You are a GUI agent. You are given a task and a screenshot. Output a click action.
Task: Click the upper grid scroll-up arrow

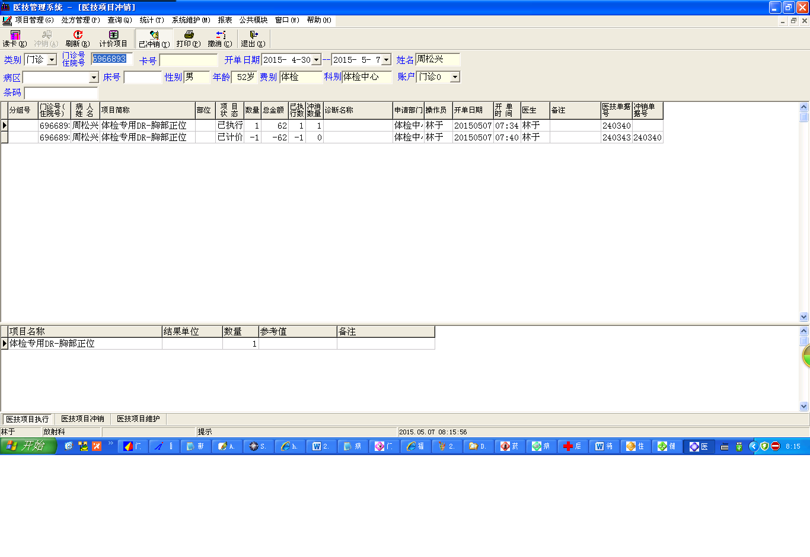point(804,107)
